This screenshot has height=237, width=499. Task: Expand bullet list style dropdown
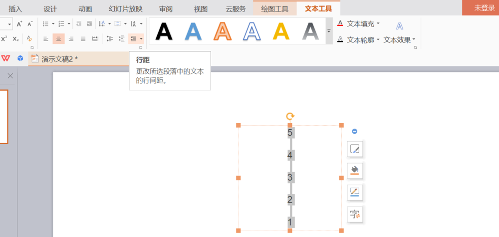(53, 24)
